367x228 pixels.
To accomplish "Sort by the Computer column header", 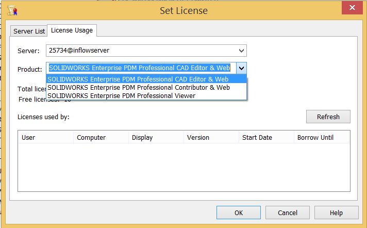I will pyautogui.click(x=101, y=137).
